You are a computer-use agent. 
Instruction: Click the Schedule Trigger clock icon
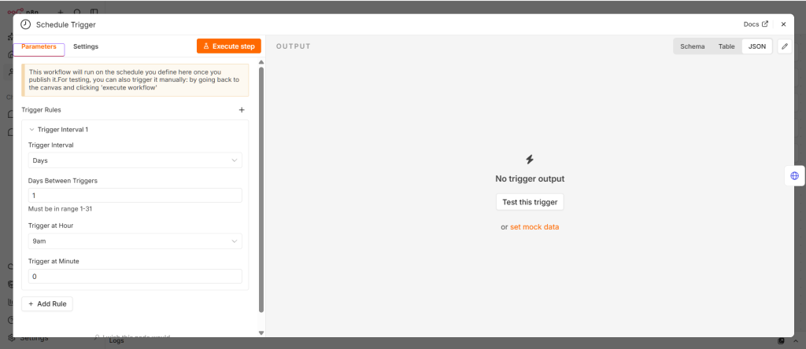(x=25, y=24)
